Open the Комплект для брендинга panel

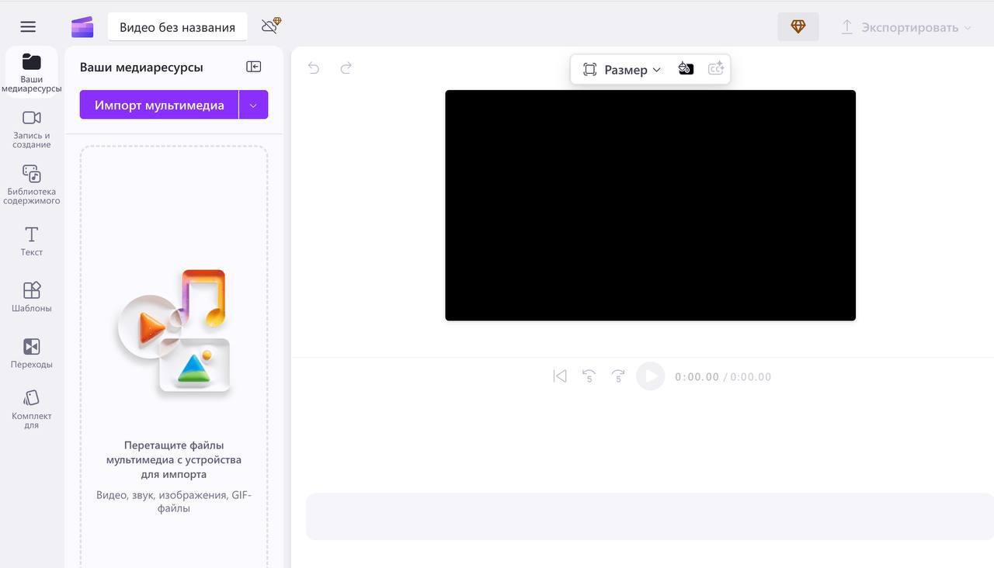pyautogui.click(x=31, y=407)
